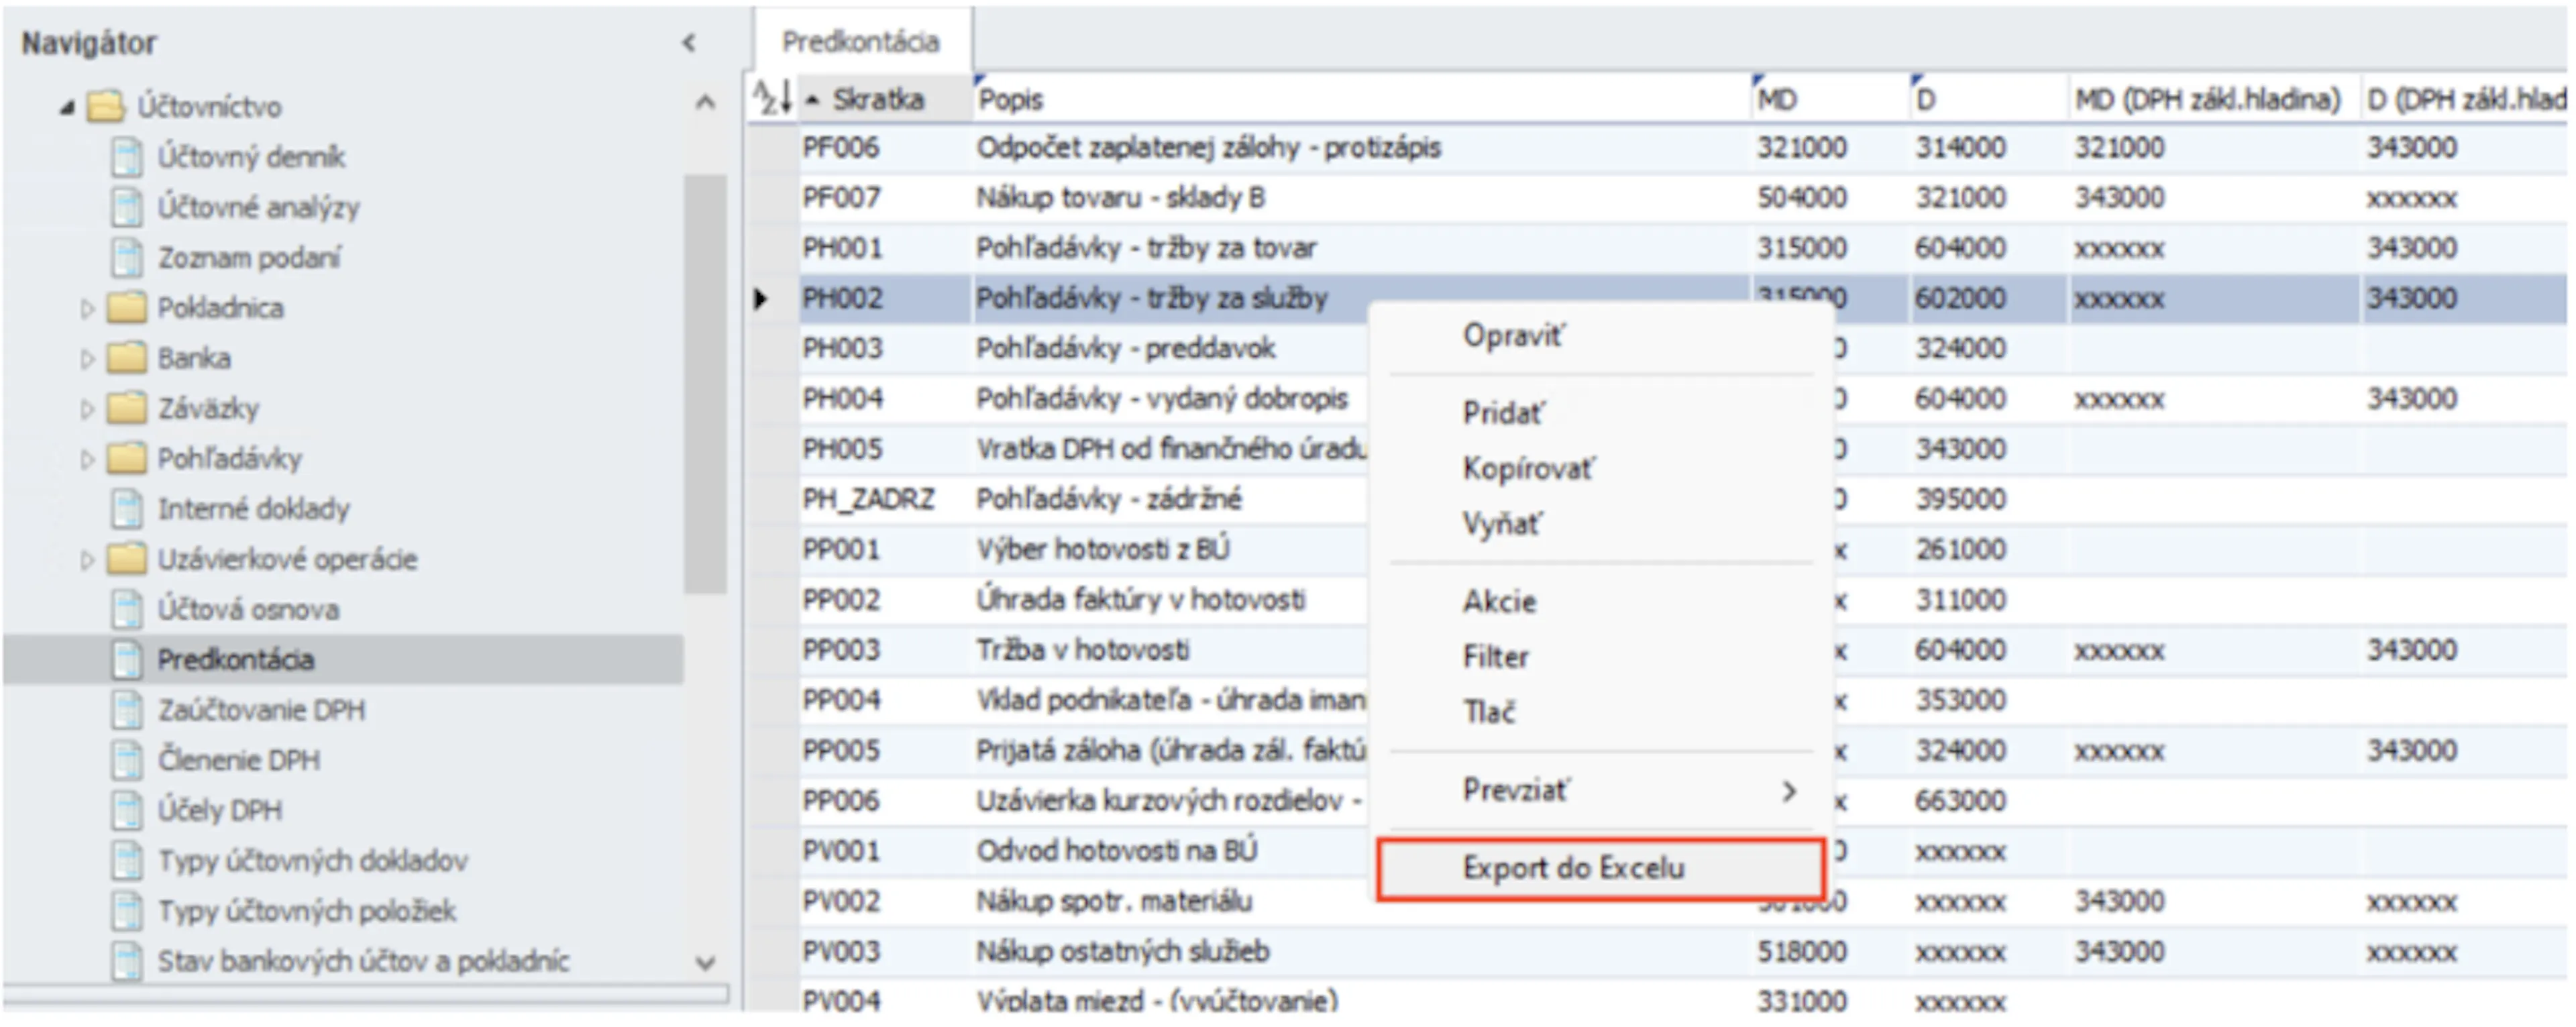Click the Účely DPH document icon
This screenshot has height=1027, width=2576.
[x=127, y=810]
